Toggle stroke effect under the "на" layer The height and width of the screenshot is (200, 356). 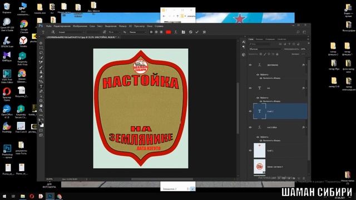tap(261, 101)
